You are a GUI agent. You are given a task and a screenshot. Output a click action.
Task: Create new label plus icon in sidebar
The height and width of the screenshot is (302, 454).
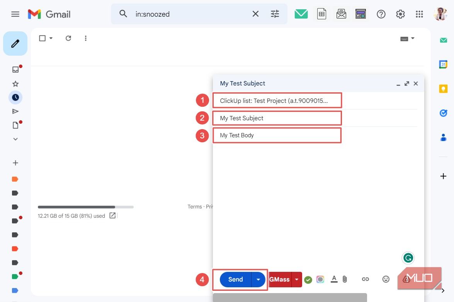tap(15, 163)
